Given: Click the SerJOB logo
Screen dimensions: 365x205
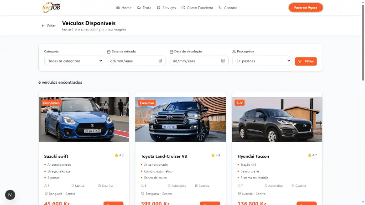Looking at the screenshot, I should [x=51, y=7].
